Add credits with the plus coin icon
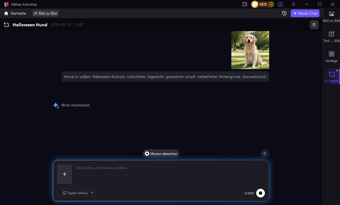This screenshot has width=340, height=205. tap(271, 5)
